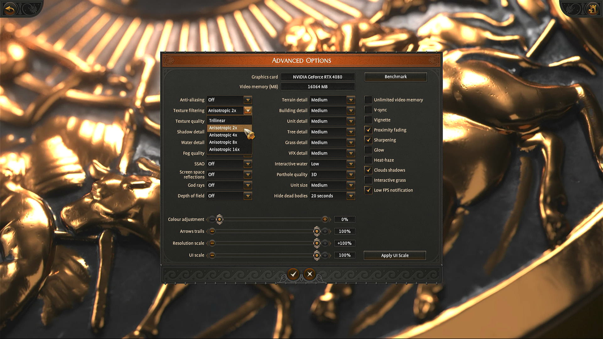
Task: Click the 16064 MB video memory value
Action: pos(318,87)
